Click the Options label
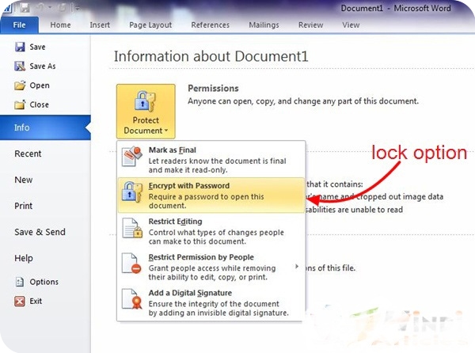This screenshot has width=475, height=353. [44, 282]
